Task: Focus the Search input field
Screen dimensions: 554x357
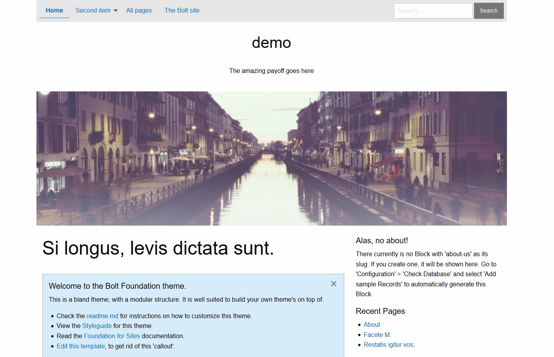Action: click(x=433, y=11)
